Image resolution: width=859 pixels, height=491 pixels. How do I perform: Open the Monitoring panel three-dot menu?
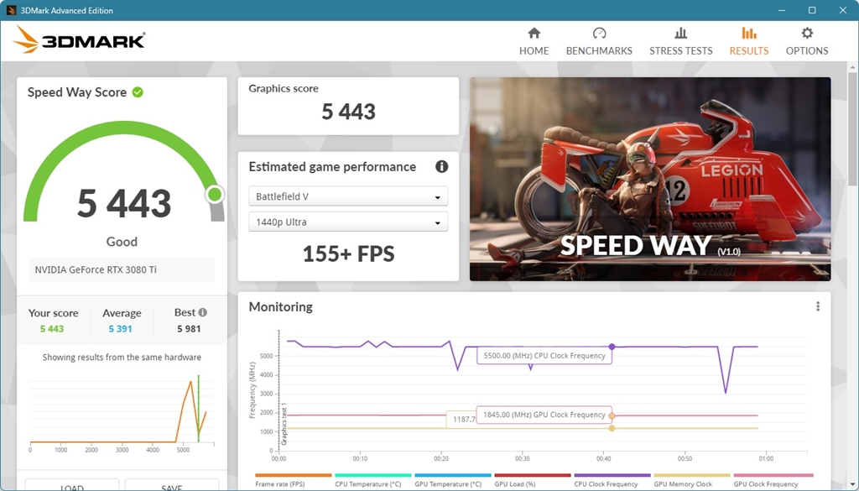point(818,306)
